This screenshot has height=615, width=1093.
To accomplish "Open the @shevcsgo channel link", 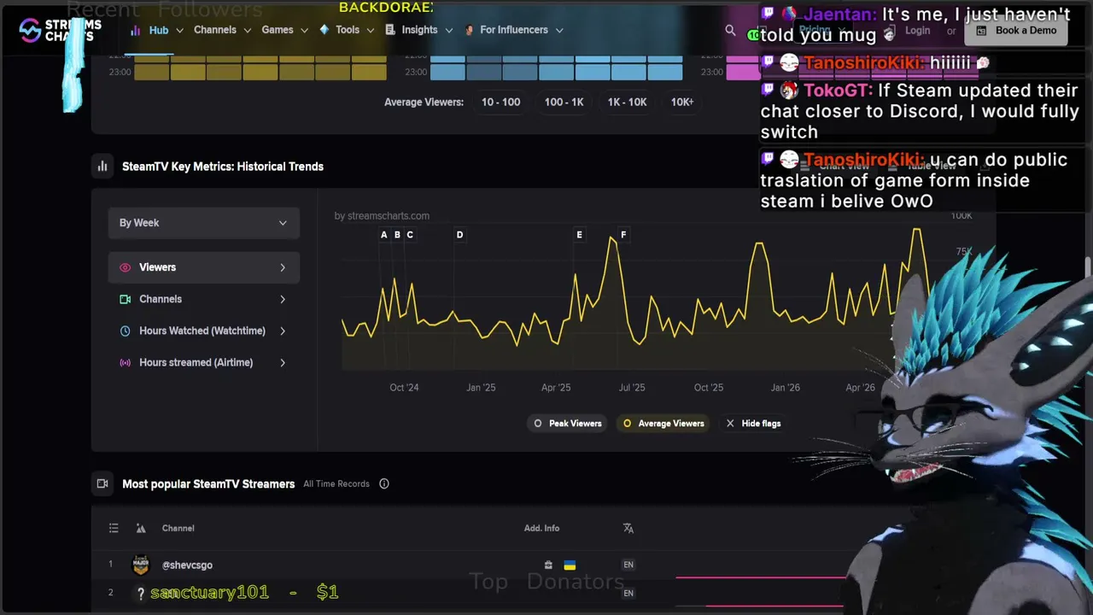I will pyautogui.click(x=187, y=565).
